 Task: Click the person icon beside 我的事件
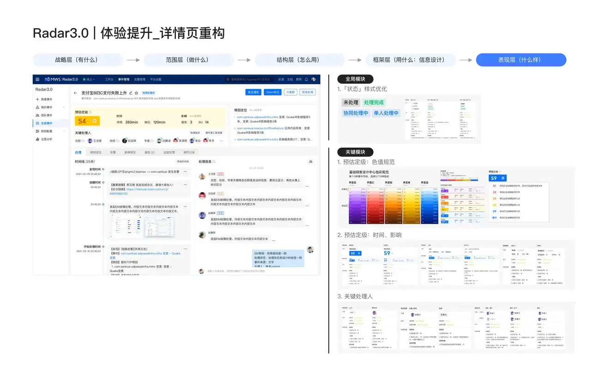(37, 107)
